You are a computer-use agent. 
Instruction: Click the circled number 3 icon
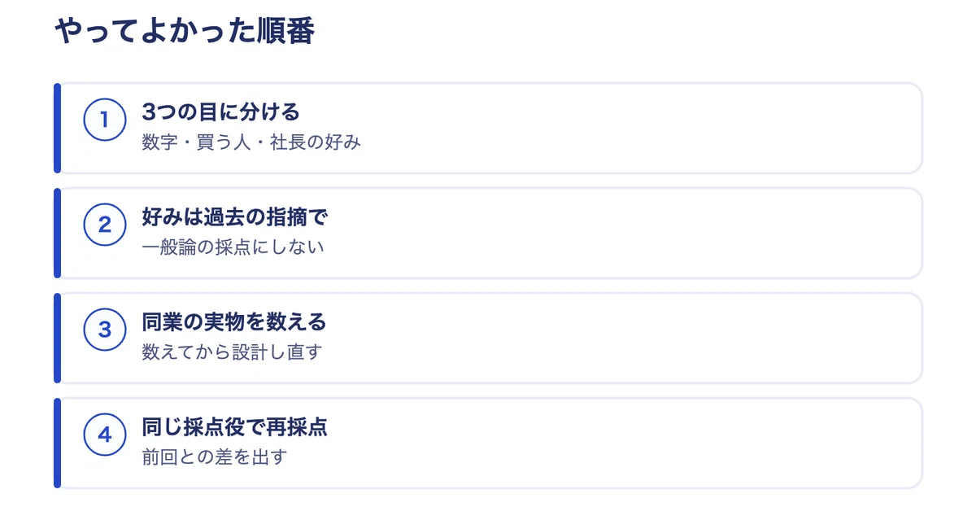[x=104, y=330]
